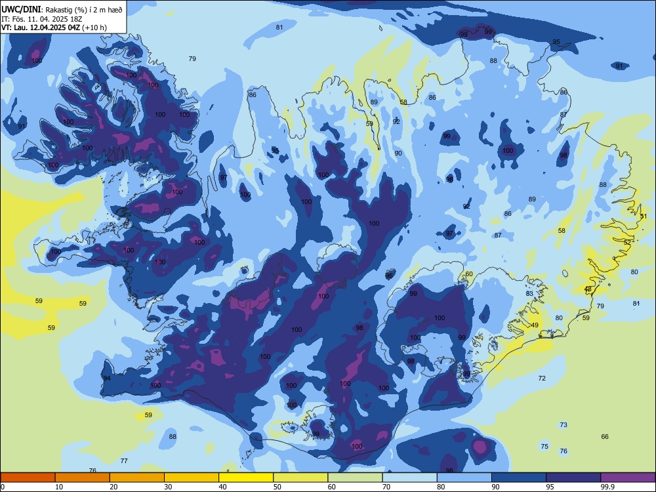Click the light green 60–70 legend swatch

(355, 478)
